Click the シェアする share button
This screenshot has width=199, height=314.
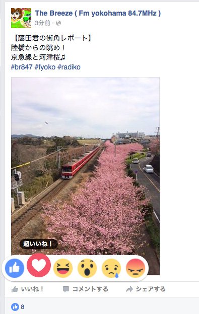(146, 289)
